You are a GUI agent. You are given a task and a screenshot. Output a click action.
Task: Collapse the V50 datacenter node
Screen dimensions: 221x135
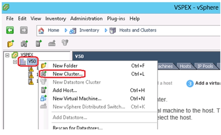pyautogui.click(x=15, y=62)
